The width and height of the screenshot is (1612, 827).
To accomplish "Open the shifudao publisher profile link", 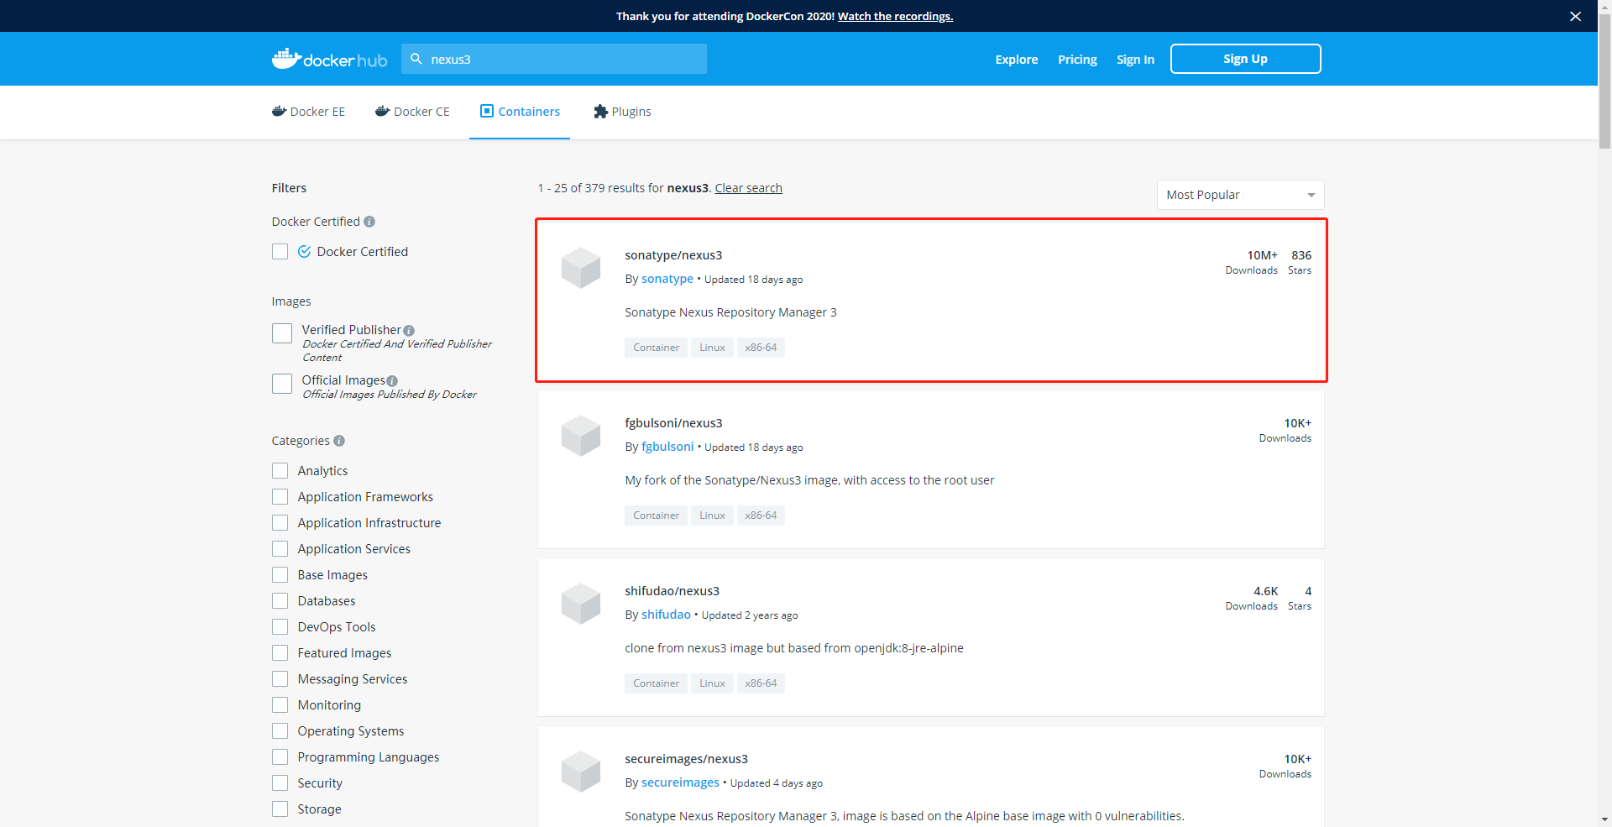I will tap(666, 615).
